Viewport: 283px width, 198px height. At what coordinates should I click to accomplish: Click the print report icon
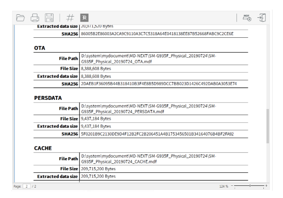point(35,18)
